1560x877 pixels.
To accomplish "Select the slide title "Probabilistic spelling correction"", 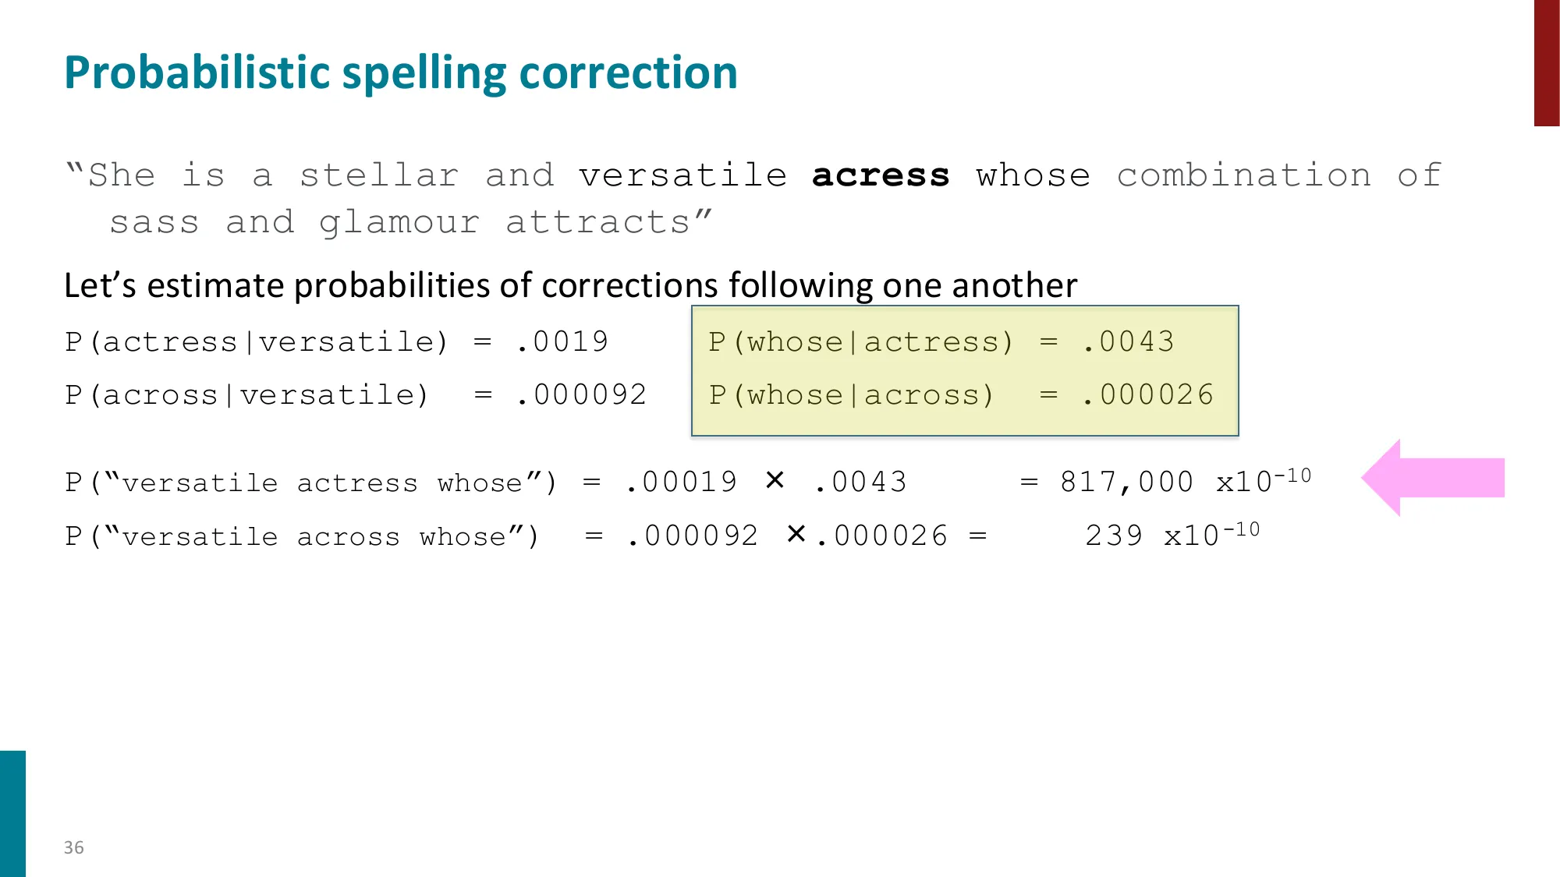I will (x=401, y=72).
